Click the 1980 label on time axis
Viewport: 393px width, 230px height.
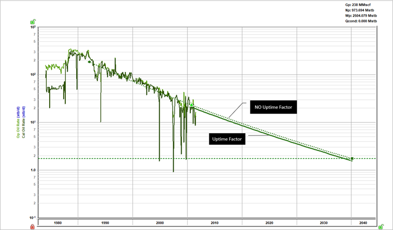[58, 223]
